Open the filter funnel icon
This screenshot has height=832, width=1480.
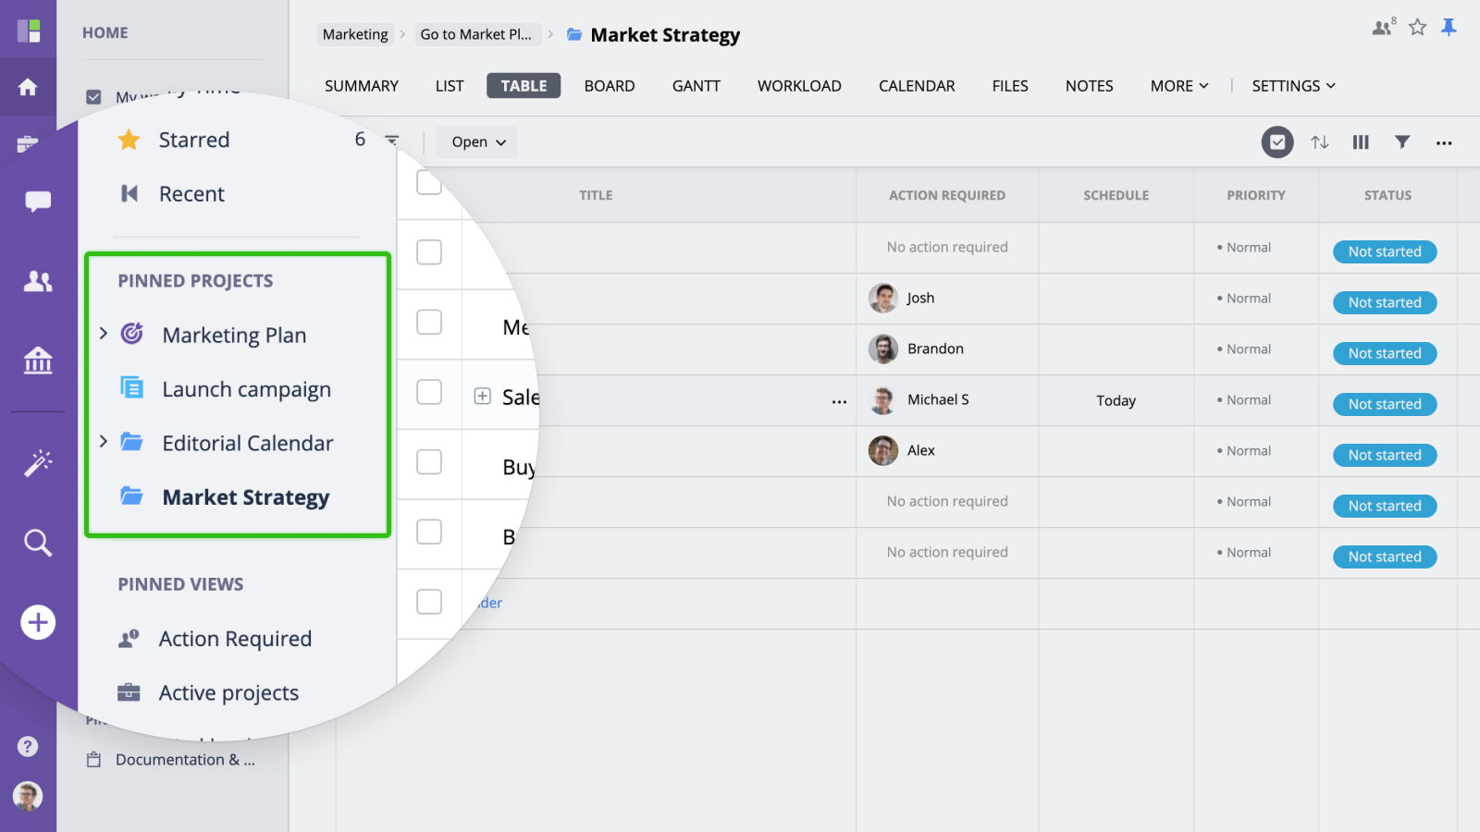(x=1402, y=142)
